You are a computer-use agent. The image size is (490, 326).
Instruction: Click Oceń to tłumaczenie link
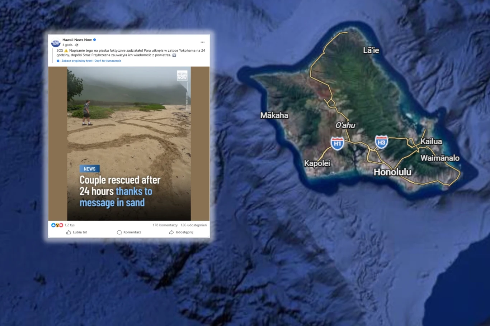point(108,61)
